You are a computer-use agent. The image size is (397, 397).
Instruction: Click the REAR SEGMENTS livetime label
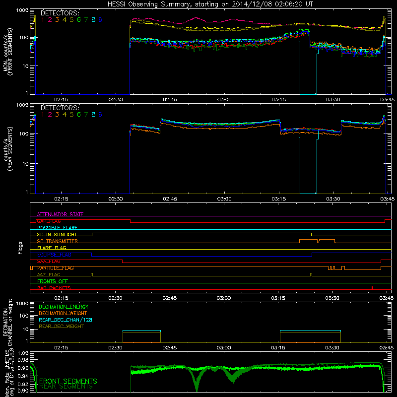tap(66, 387)
